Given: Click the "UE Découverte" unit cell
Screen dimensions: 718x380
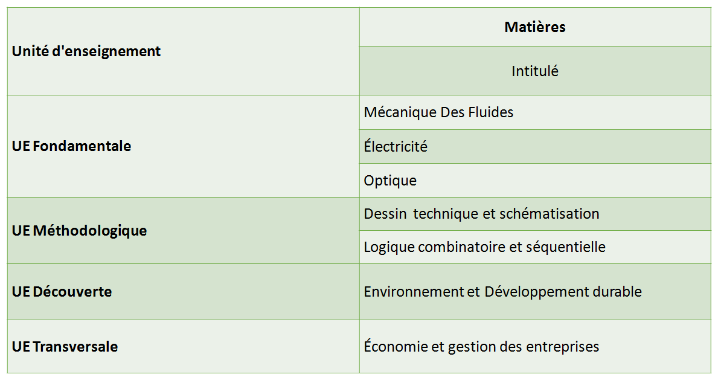Looking at the screenshot, I should (62, 292).
